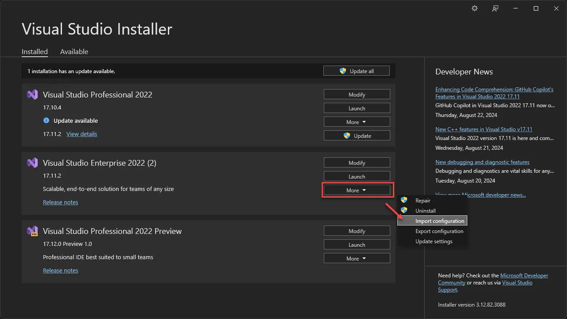
Task: Click the send feedback icon in the titlebar
Action: 495,8
